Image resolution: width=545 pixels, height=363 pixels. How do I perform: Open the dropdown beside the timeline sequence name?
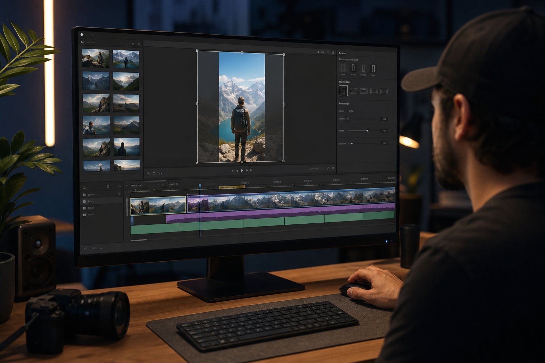[x=163, y=184]
